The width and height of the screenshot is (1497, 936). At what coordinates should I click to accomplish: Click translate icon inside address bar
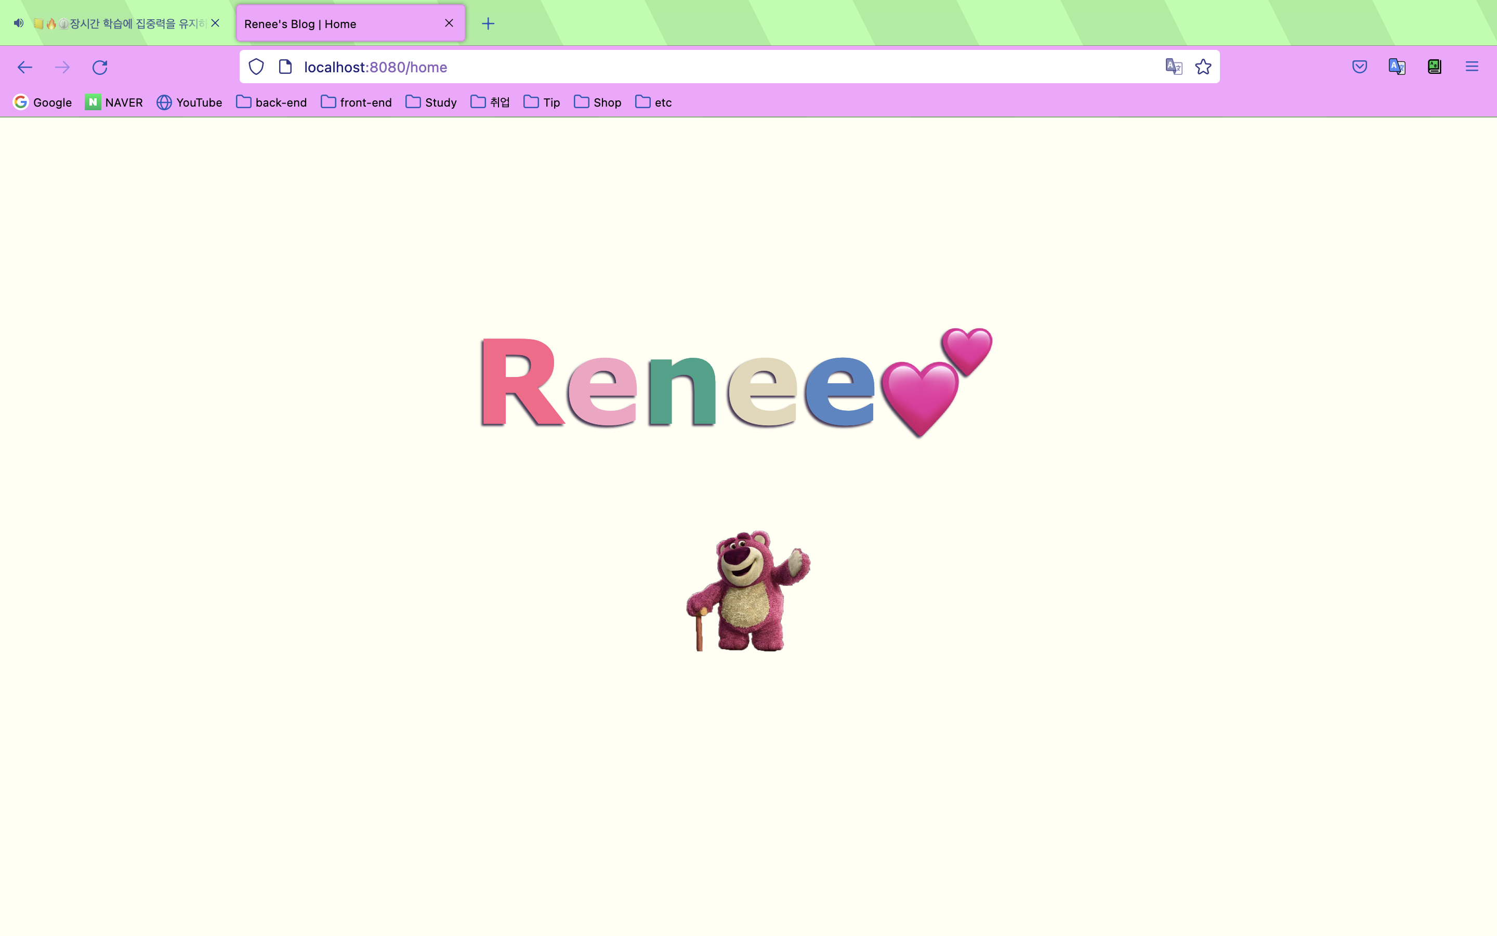1174,67
